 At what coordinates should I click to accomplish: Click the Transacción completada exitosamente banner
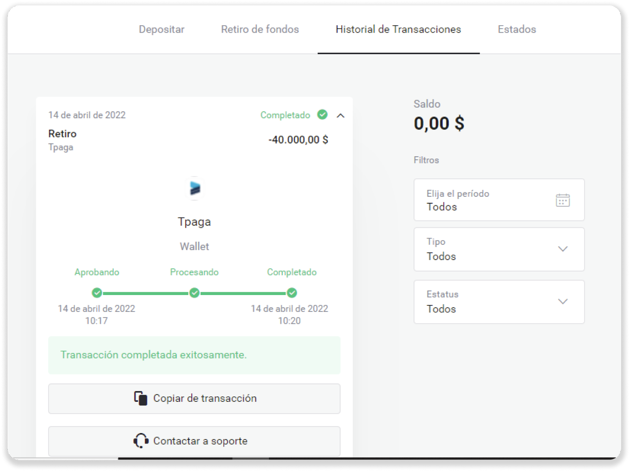(194, 355)
